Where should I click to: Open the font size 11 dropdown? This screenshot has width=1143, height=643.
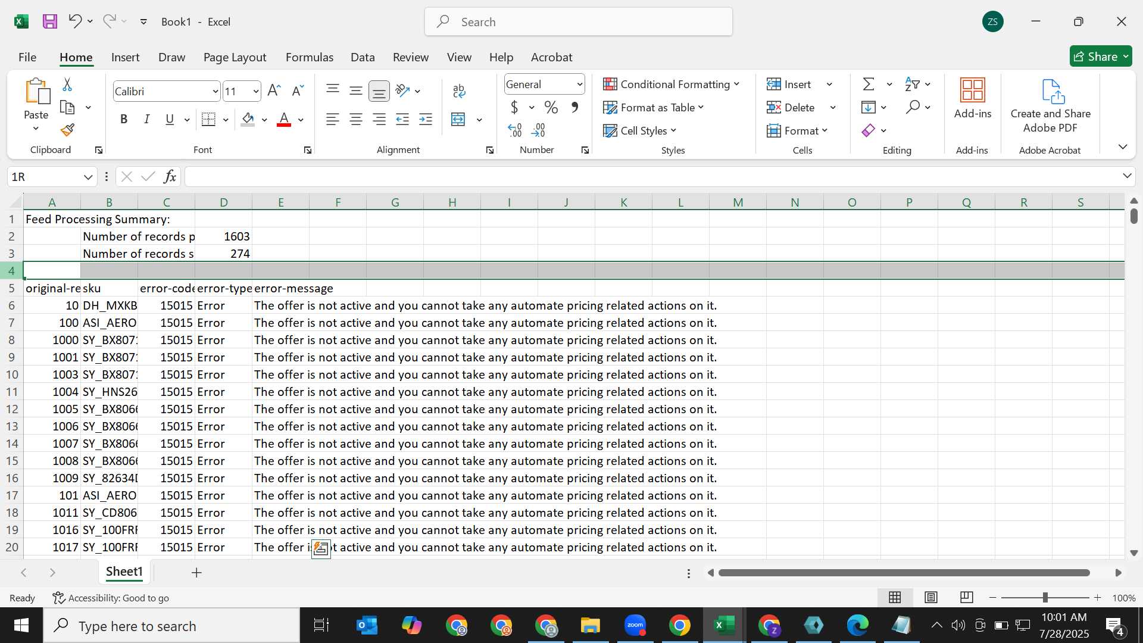pos(256,91)
